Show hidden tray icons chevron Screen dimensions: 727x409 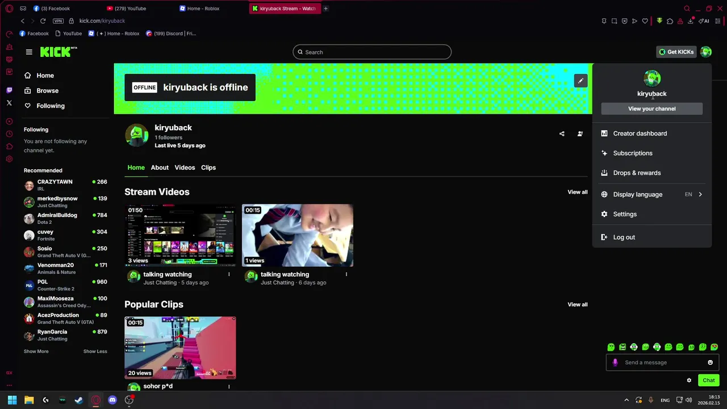click(x=626, y=400)
